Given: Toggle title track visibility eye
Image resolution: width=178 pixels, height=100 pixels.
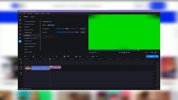Looking at the screenshot, I should [21, 62].
